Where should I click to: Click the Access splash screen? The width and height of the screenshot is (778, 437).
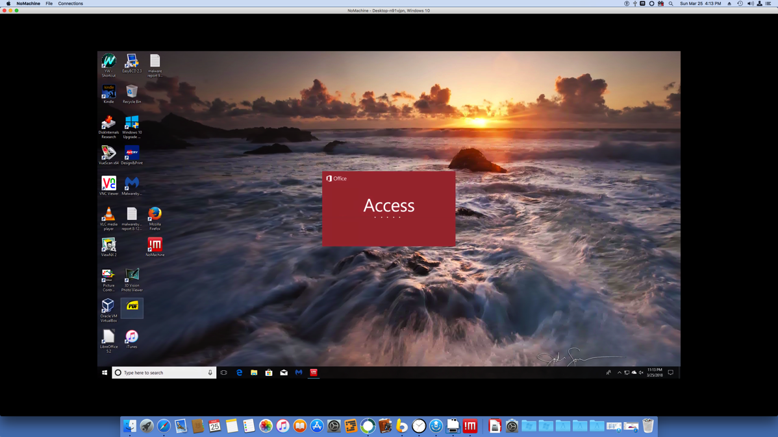click(388, 209)
